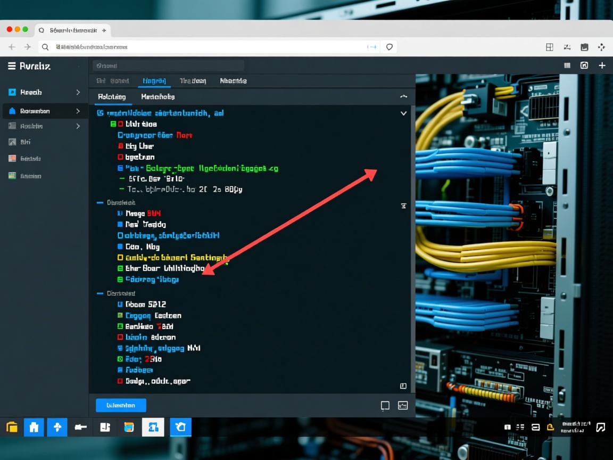
Task: Click the plus icon in the top-right header
Action: 602,65
